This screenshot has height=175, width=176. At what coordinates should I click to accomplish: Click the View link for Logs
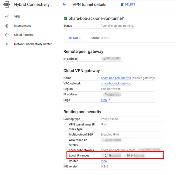coord(104,100)
